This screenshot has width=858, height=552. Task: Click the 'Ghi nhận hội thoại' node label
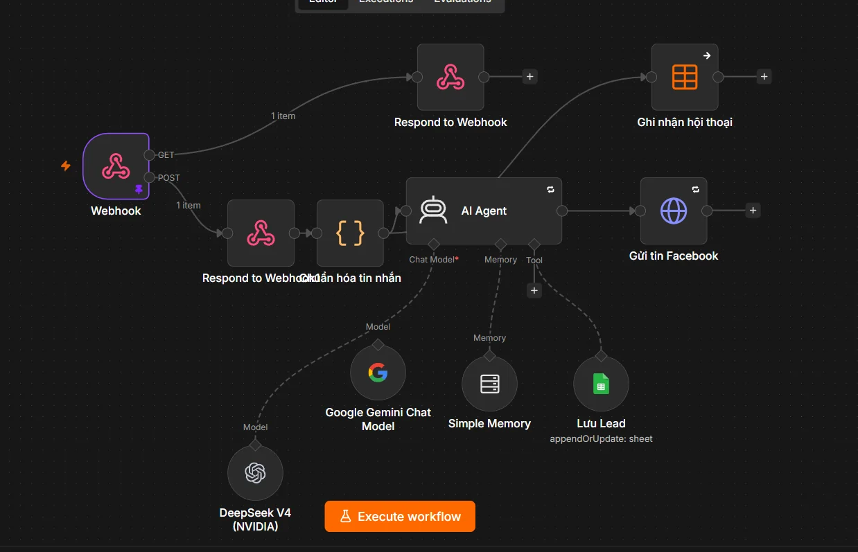pyautogui.click(x=685, y=122)
